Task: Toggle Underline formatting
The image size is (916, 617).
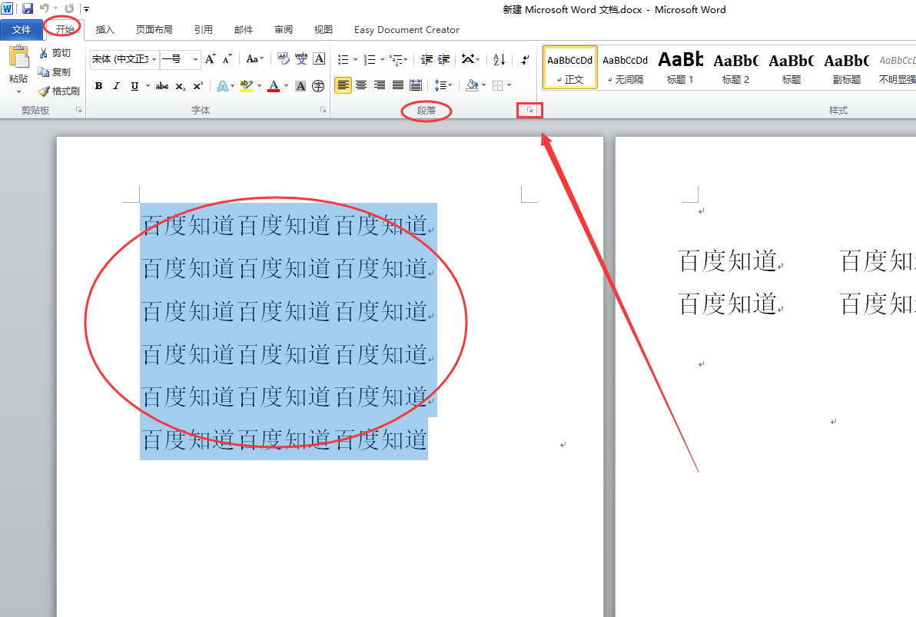Action: tap(135, 86)
